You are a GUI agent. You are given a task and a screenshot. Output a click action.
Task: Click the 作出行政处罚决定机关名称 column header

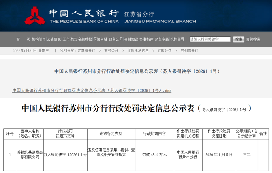[x=188, y=134]
